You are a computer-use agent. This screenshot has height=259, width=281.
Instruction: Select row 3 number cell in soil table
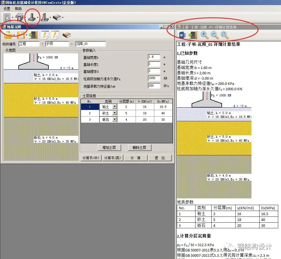click(x=90, y=120)
